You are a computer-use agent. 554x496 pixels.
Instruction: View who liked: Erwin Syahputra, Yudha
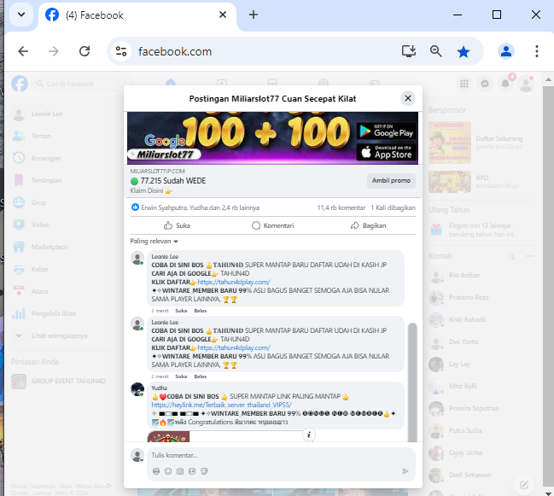200,207
